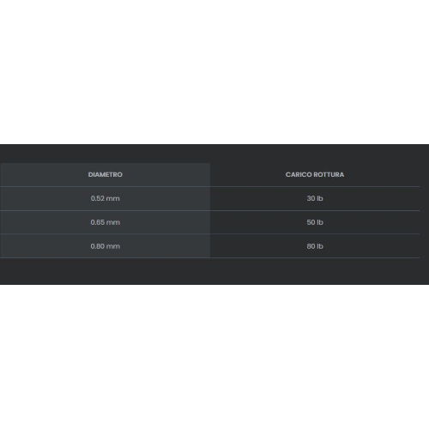Click blank white area above the dark panel
429x429 pixels.
[214, 71]
